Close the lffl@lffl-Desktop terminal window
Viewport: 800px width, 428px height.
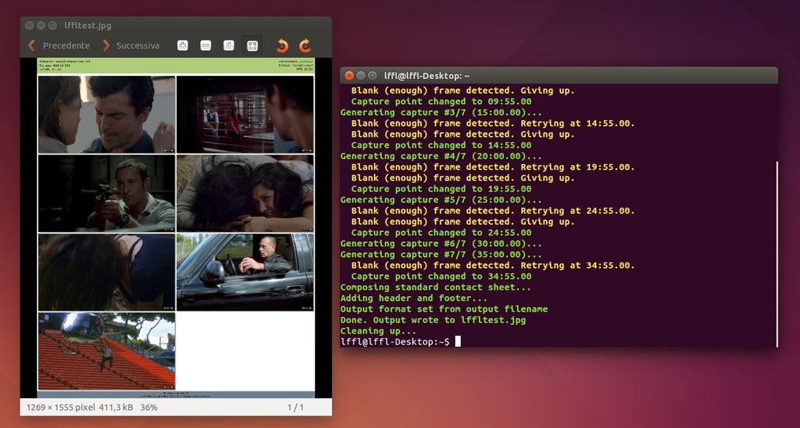point(349,76)
